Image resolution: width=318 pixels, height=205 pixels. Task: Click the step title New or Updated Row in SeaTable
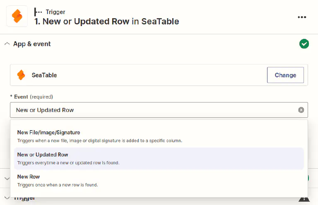click(106, 21)
